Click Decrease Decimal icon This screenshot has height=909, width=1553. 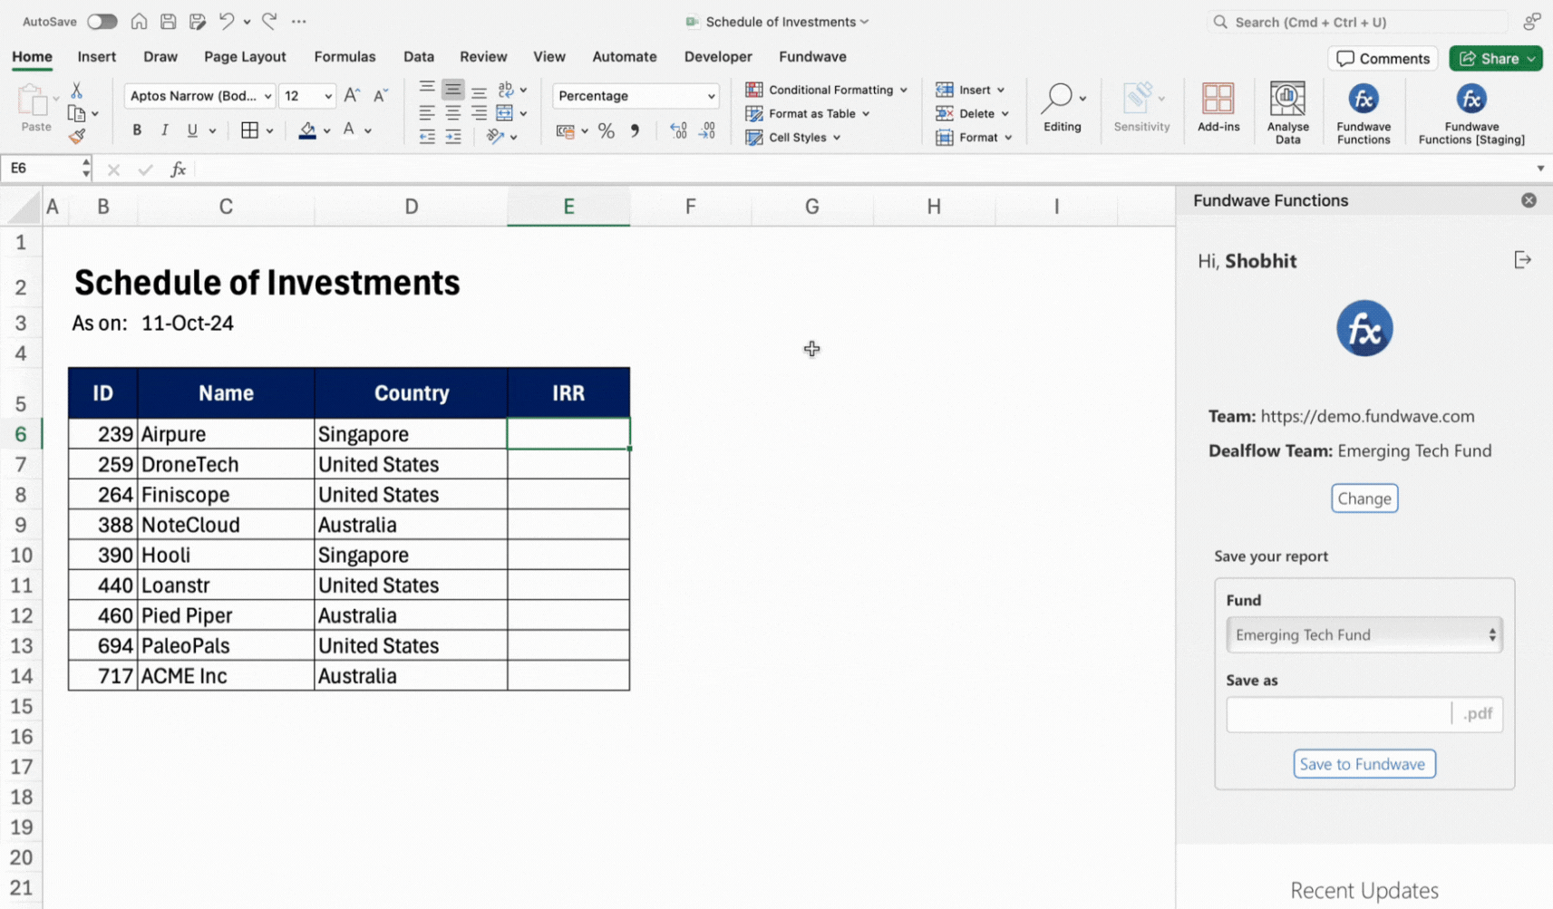click(707, 131)
